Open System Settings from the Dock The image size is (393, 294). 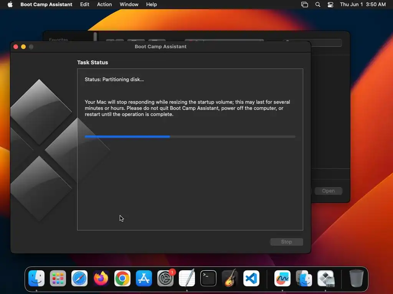point(165,278)
